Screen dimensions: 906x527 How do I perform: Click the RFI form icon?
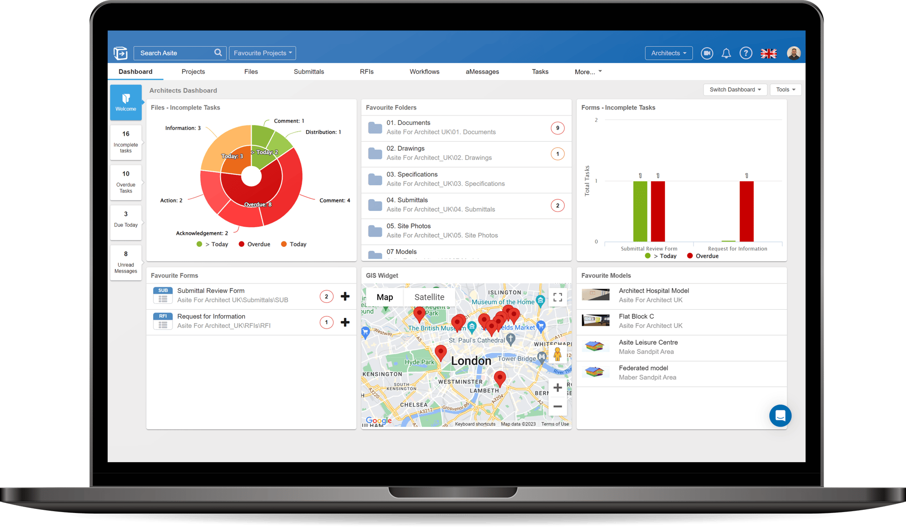coord(163,321)
